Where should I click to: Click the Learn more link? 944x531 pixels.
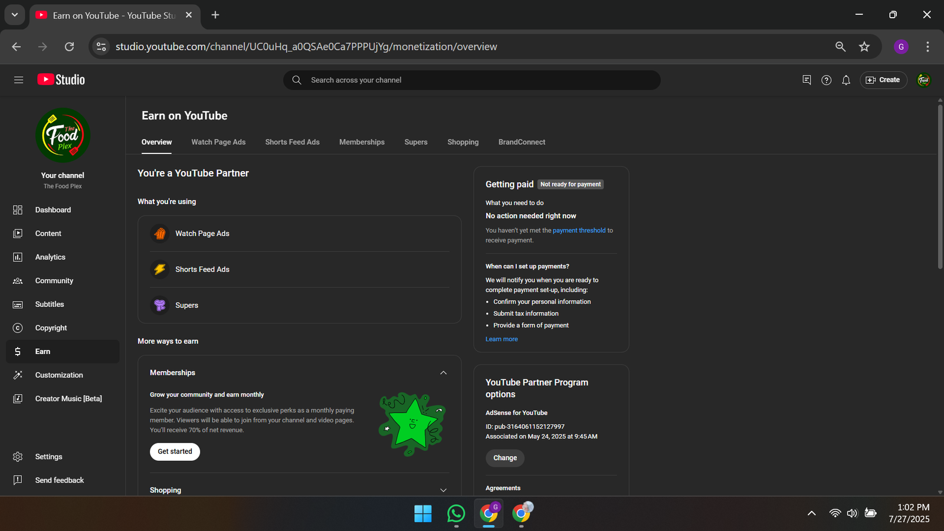(501, 339)
